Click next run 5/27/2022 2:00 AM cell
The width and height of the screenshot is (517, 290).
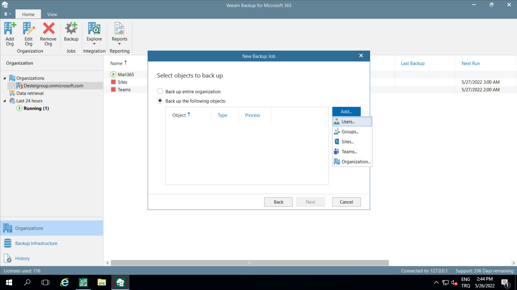coord(481,89)
